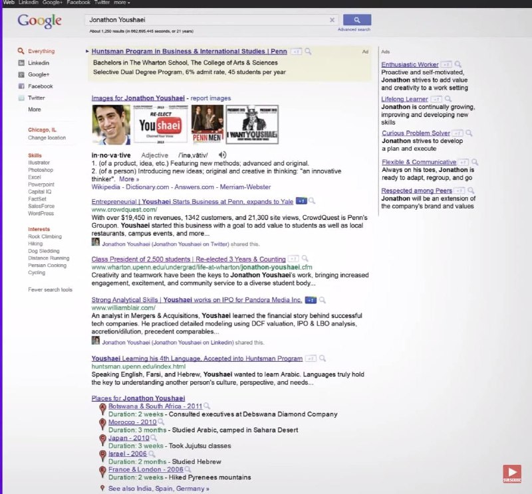Expand More in the left sidebar

tap(35, 110)
